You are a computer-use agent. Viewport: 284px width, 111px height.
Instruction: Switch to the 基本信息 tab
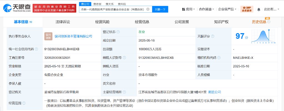tap(23, 22)
